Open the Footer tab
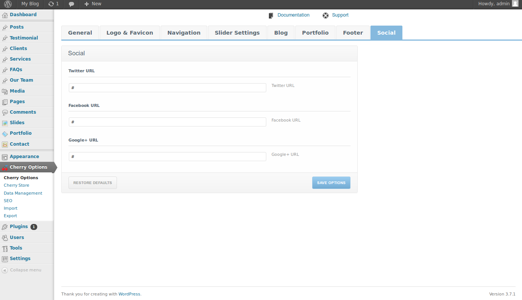The image size is (522, 300). [353, 33]
